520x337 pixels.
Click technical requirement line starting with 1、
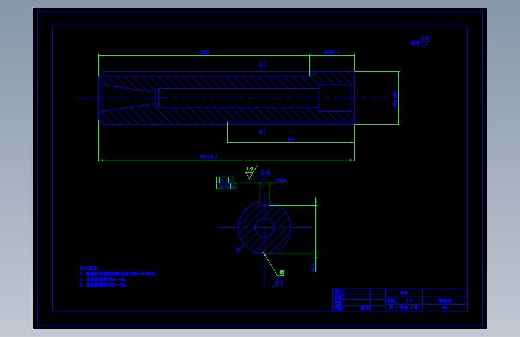[118, 273]
